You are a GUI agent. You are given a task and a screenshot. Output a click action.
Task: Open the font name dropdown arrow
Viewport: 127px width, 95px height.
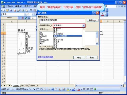[25, 14]
